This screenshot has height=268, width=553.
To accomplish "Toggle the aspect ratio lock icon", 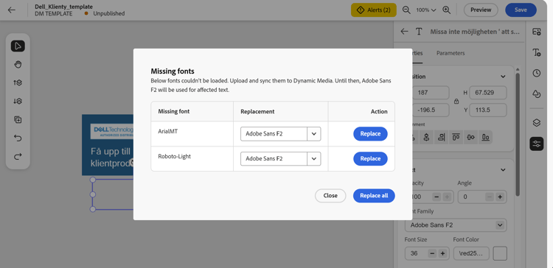I will tap(456, 102).
